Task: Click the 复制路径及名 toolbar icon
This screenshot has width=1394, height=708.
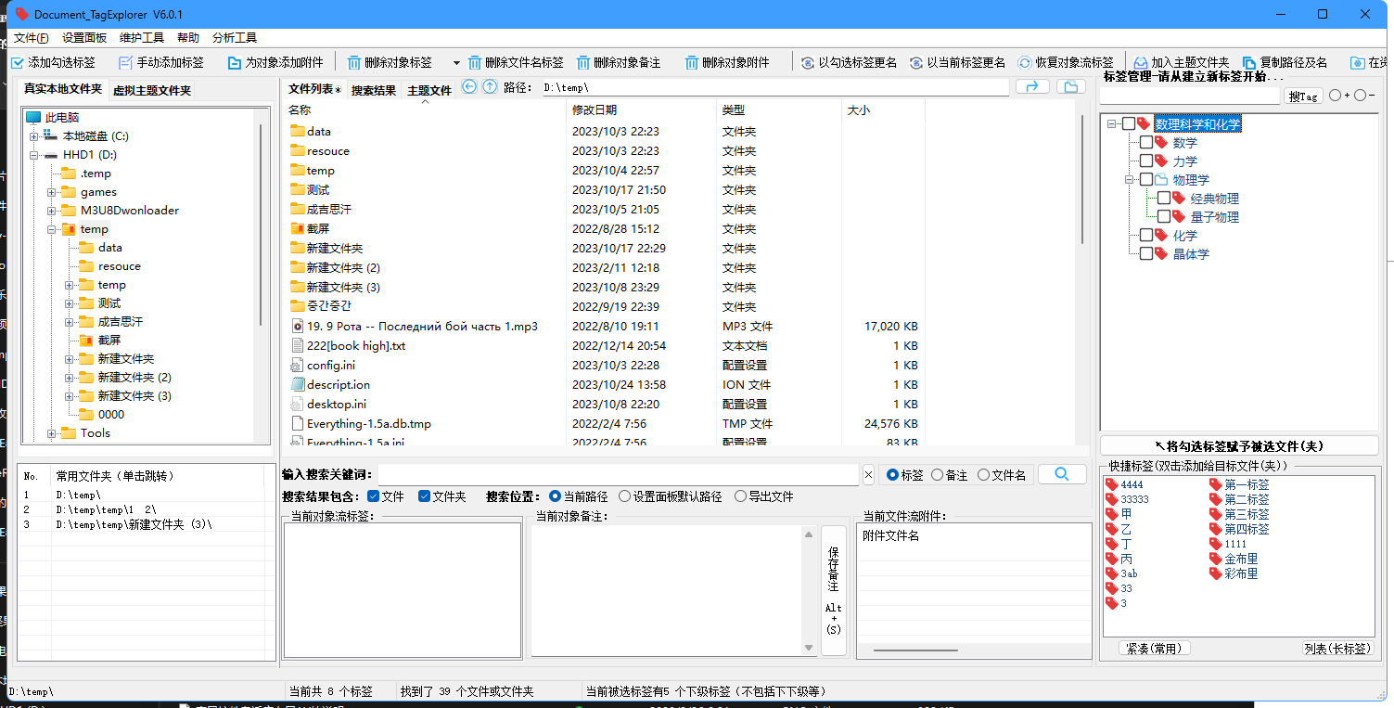Action: point(1248,62)
